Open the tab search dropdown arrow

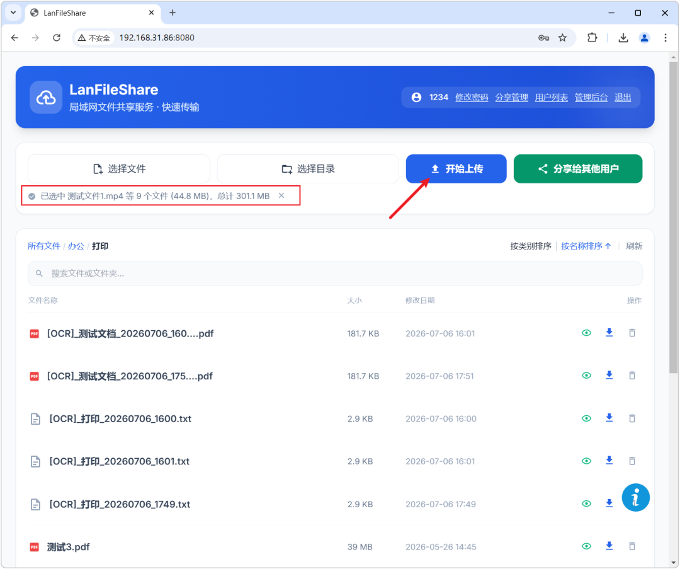point(13,13)
